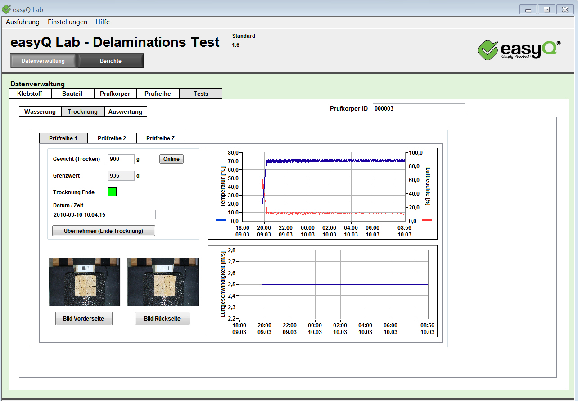Viewport: 578px width, 401px height.
Task: Click the Grenzwert field showing 935
Action: tap(121, 176)
